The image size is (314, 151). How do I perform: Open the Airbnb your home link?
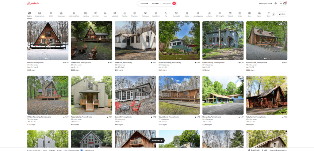266,3
